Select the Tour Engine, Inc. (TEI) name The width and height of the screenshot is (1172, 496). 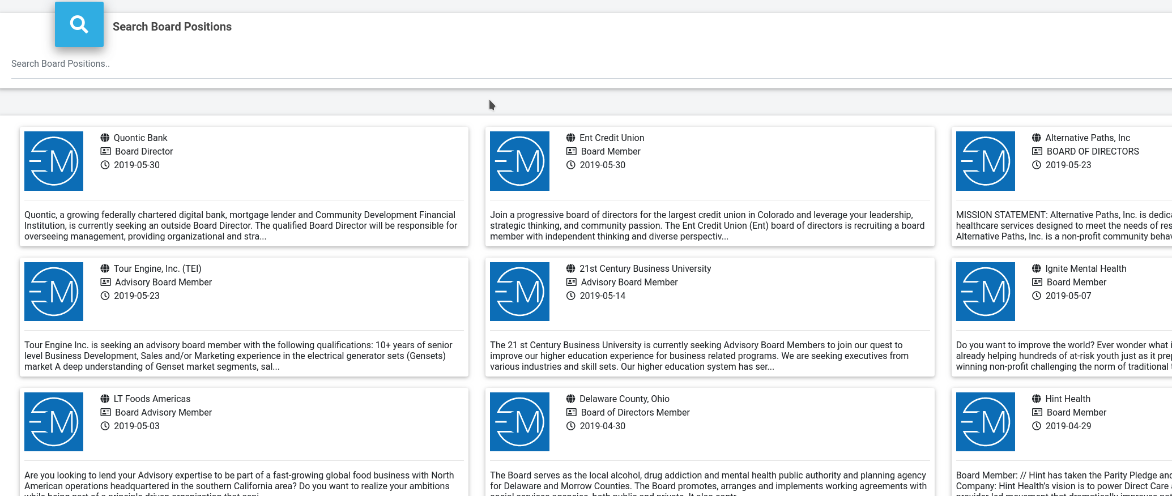[157, 268]
